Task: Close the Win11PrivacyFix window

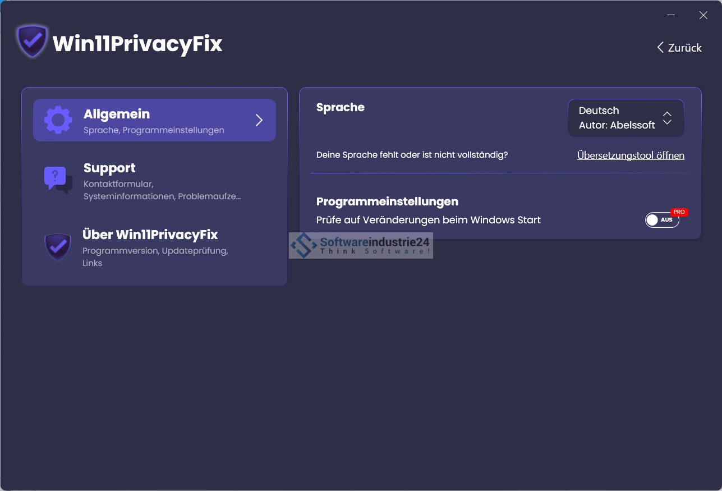Action: pos(703,15)
